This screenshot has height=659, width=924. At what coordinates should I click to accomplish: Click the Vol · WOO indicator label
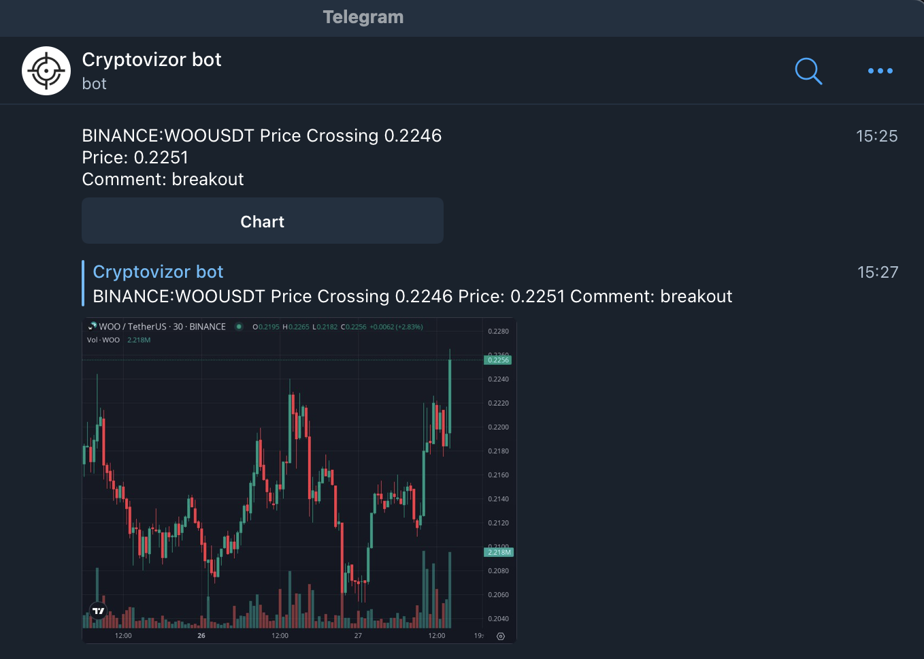pos(103,340)
